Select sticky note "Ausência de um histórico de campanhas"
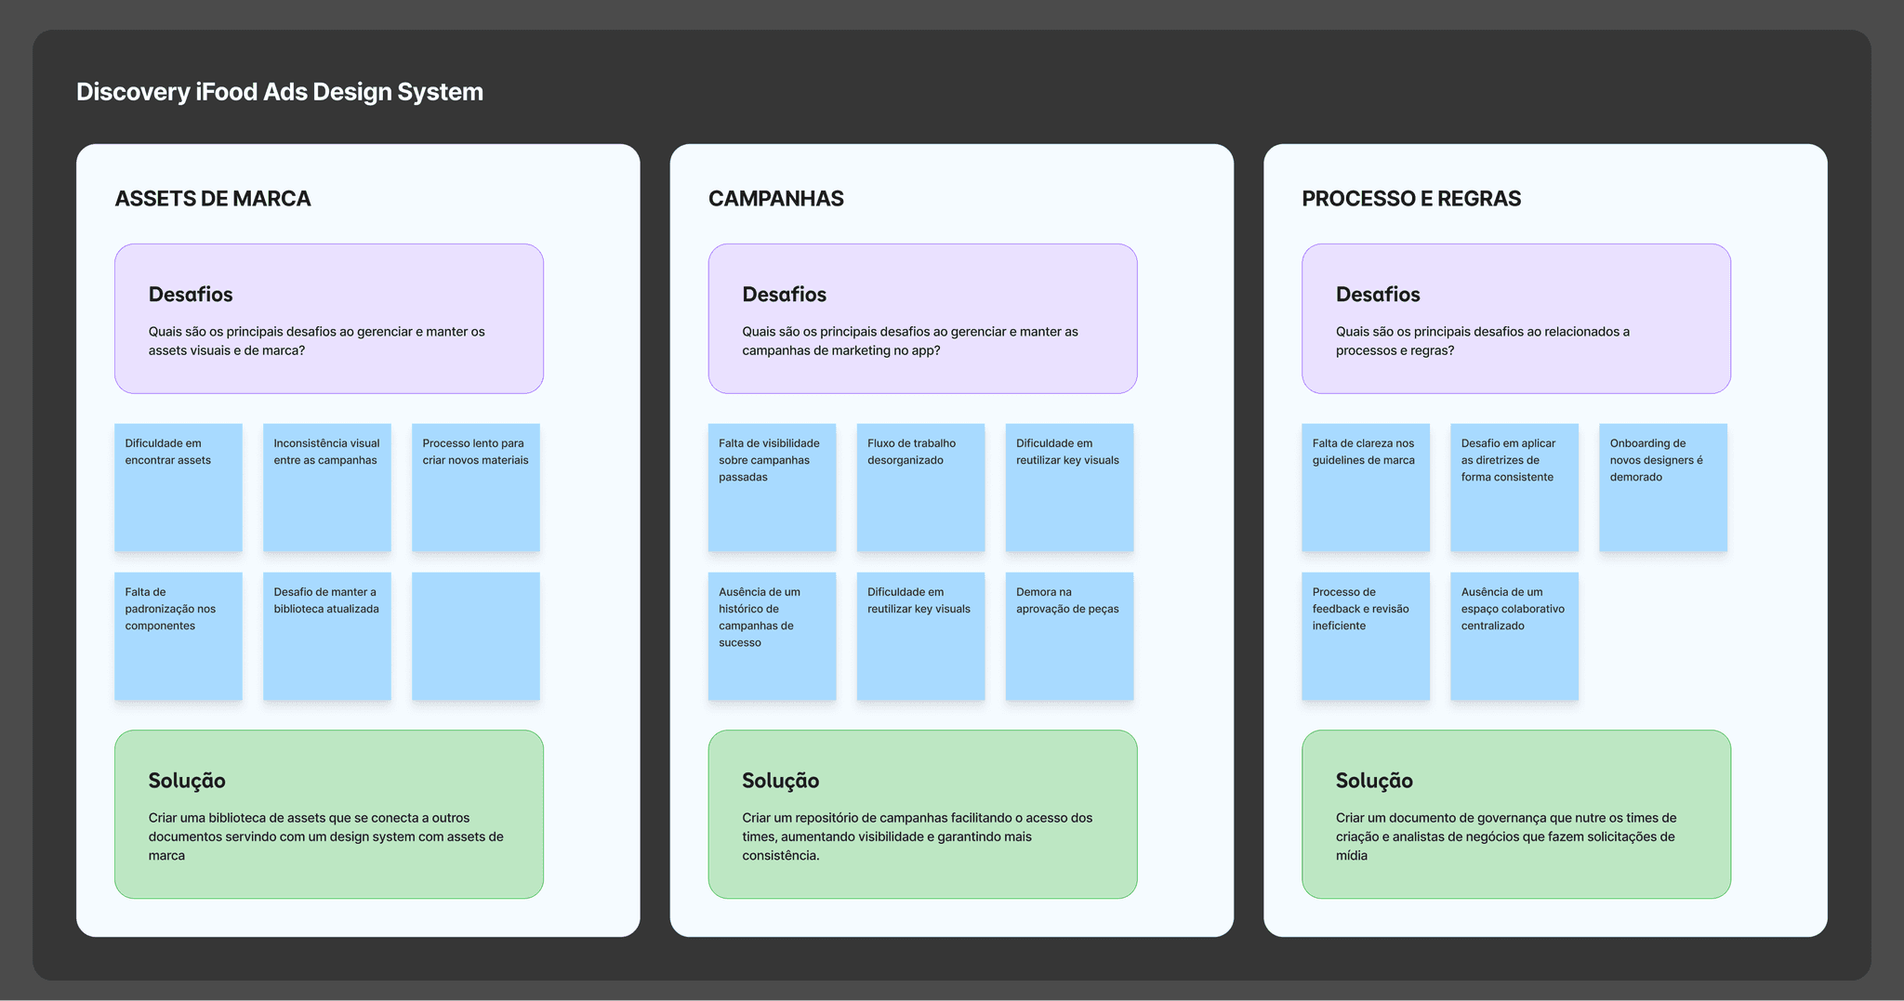 point(773,637)
